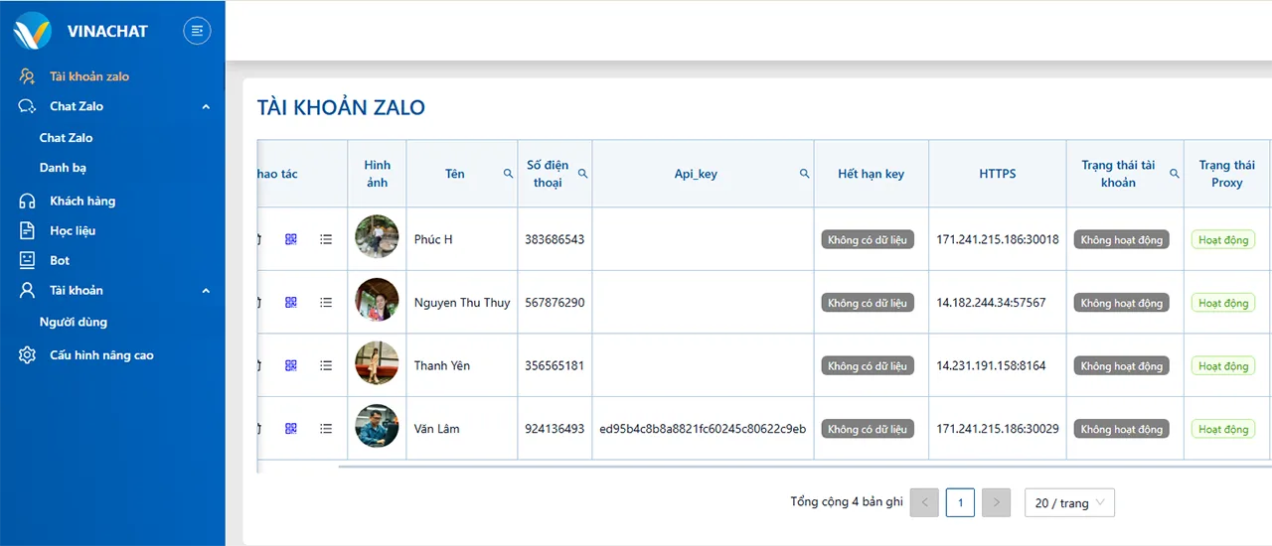Screen dimensions: 1272x546
Task: Click the table horizontal scrollbar
Action: coord(795,466)
